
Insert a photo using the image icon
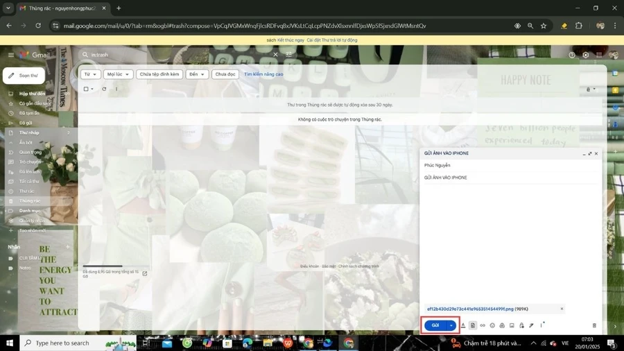(512, 325)
